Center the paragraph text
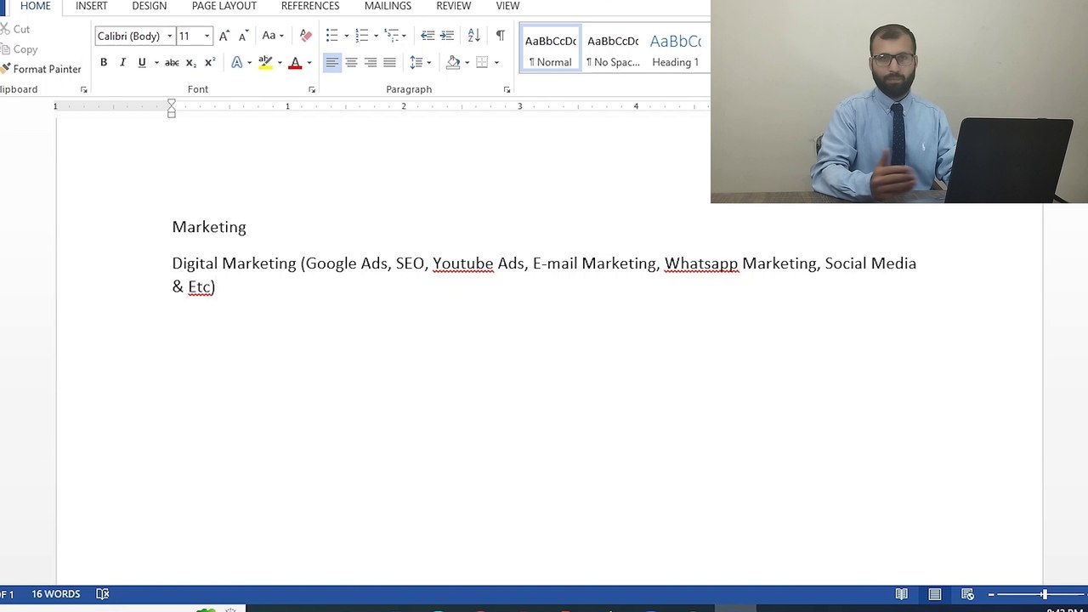 (351, 62)
